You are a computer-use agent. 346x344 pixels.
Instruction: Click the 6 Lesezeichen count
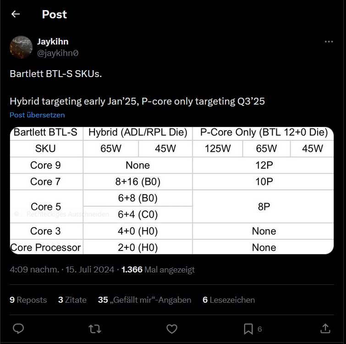(229, 300)
